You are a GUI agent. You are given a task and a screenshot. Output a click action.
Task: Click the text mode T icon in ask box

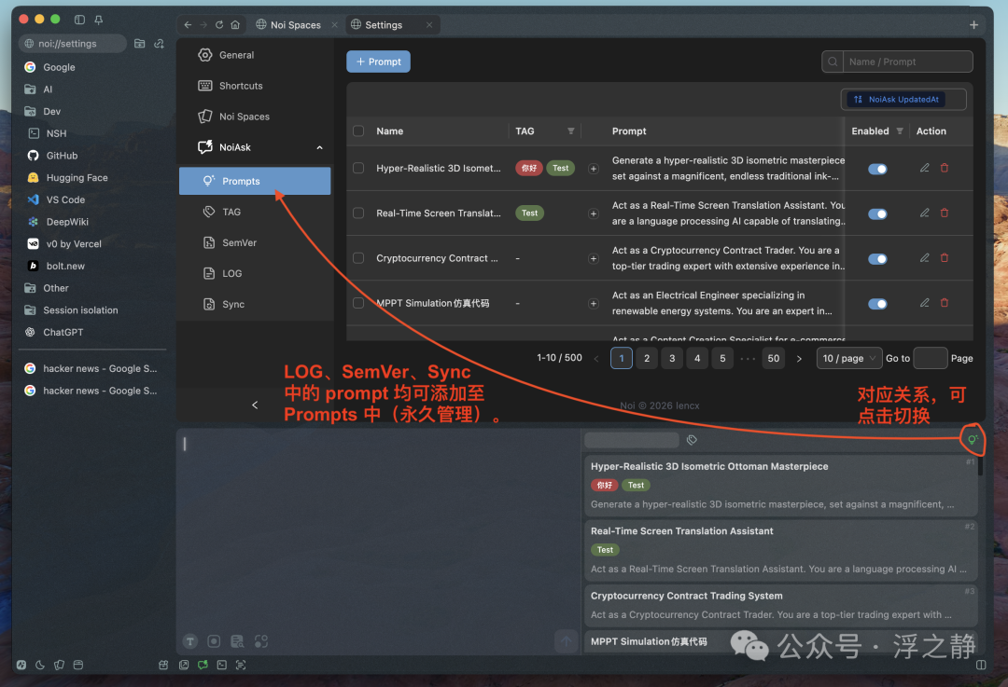pyautogui.click(x=190, y=640)
